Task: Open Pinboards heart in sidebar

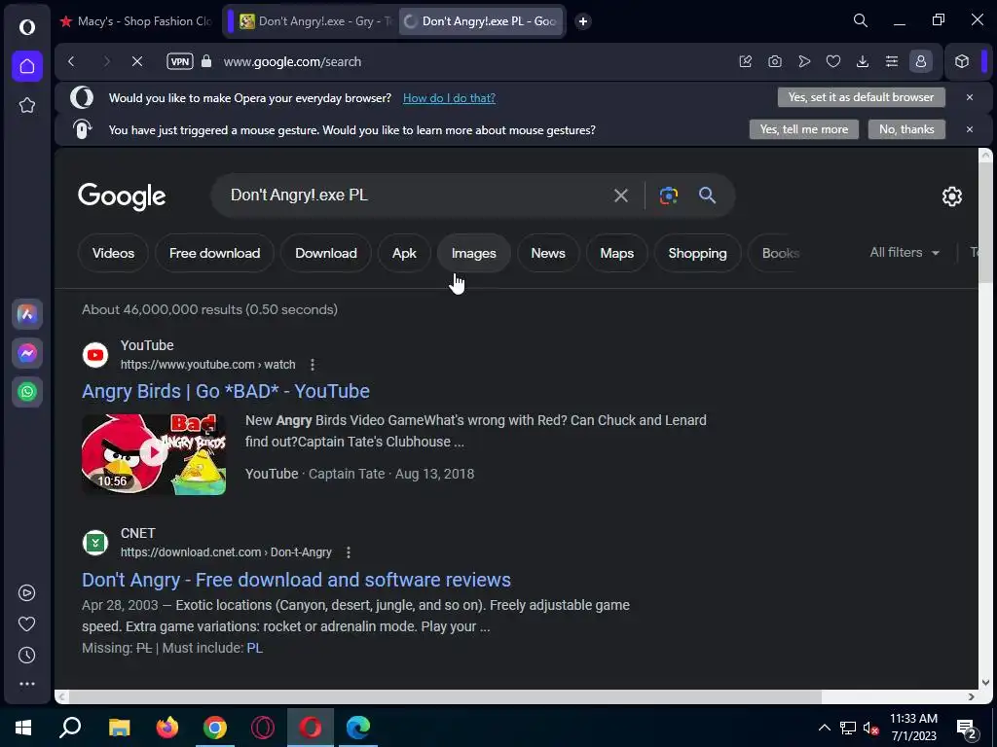Action: tap(26, 623)
